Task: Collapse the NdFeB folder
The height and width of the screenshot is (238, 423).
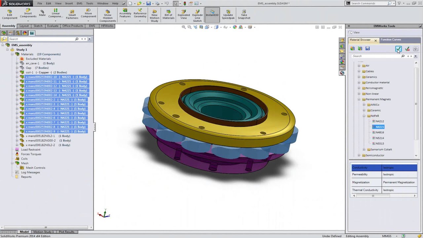Action: (x=364, y=116)
